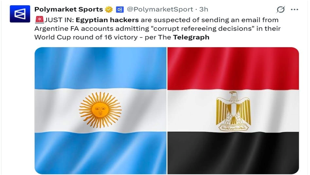The width and height of the screenshot is (310, 175).
Task: Open the Polymarket Sports profile avatar
Action: [20, 14]
